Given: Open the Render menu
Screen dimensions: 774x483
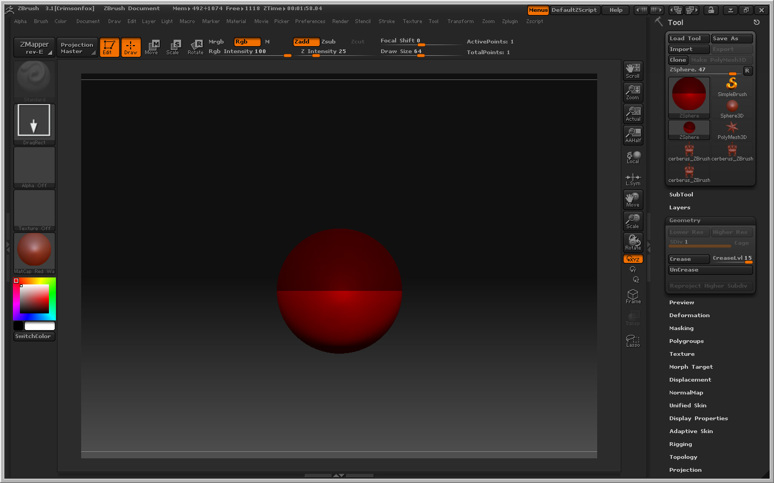Looking at the screenshot, I should tap(340, 21).
